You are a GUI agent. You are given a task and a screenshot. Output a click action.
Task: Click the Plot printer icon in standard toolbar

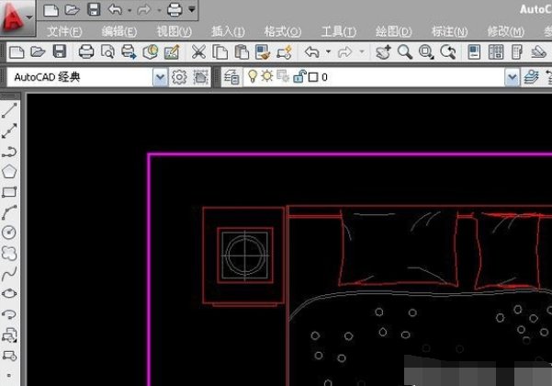(x=86, y=52)
